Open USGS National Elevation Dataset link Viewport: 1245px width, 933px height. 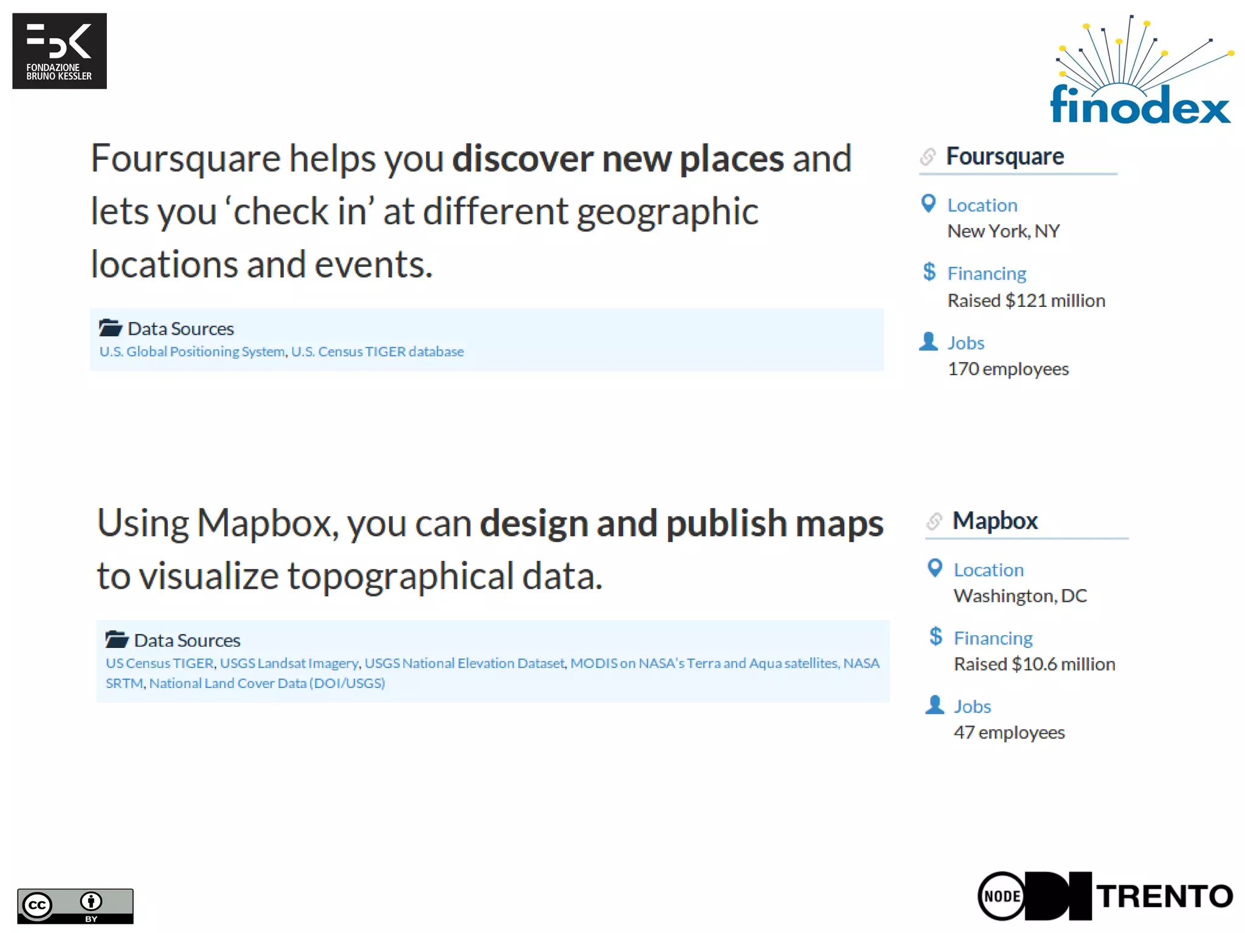[x=464, y=663]
